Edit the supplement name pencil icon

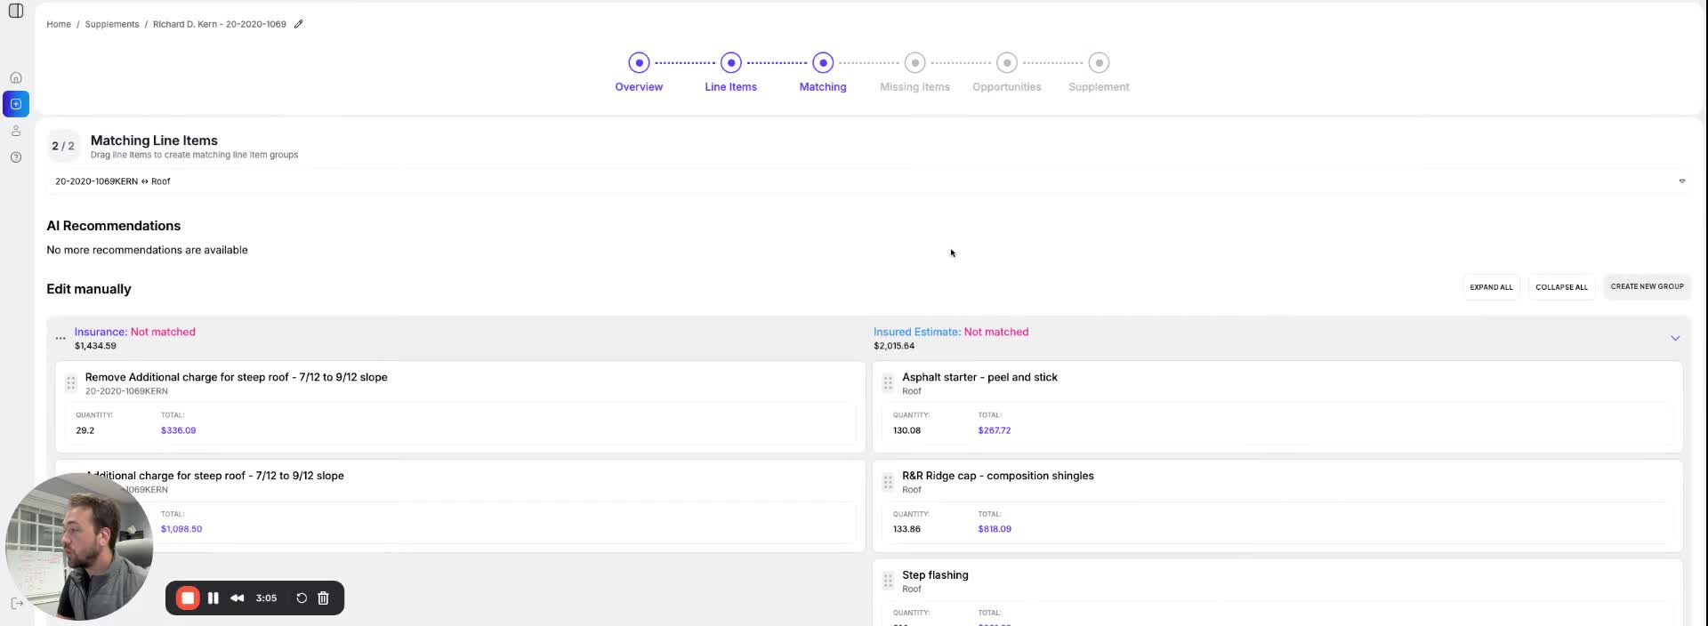(x=299, y=24)
